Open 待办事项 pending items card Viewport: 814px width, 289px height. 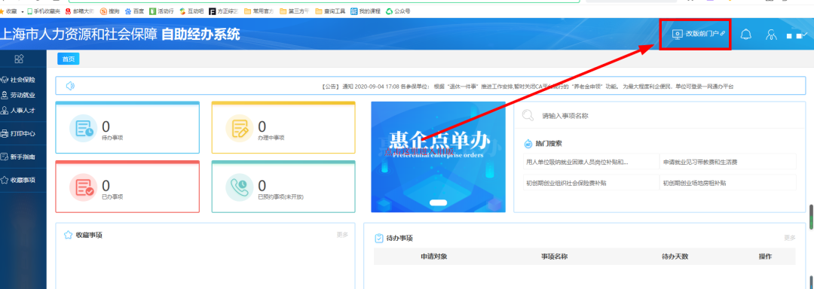(x=127, y=127)
